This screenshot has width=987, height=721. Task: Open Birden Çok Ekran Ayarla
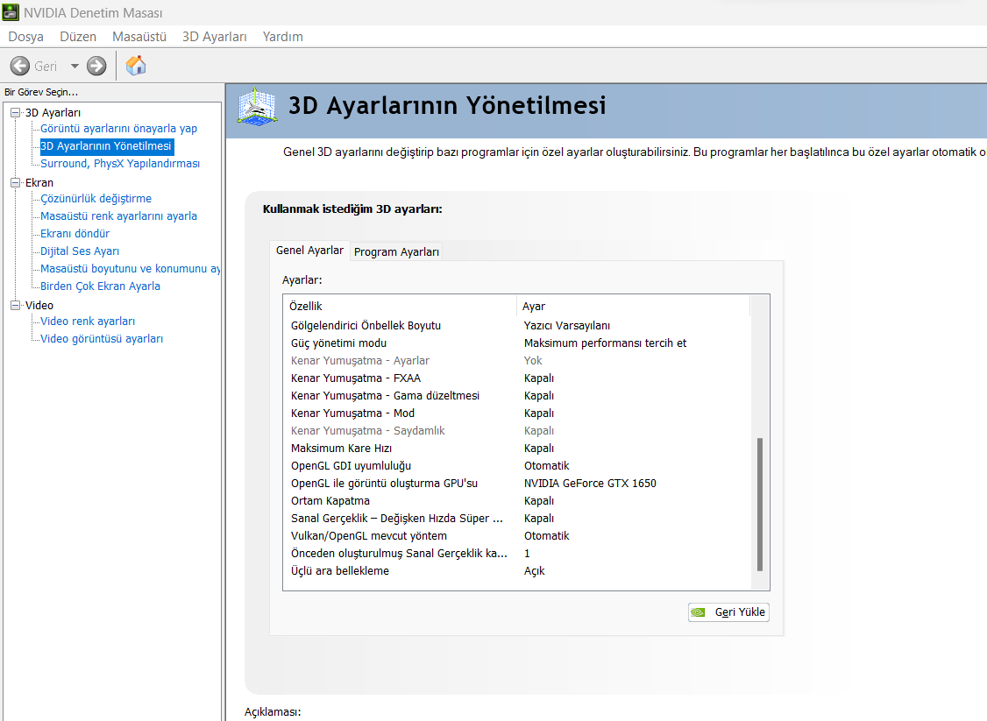(100, 286)
